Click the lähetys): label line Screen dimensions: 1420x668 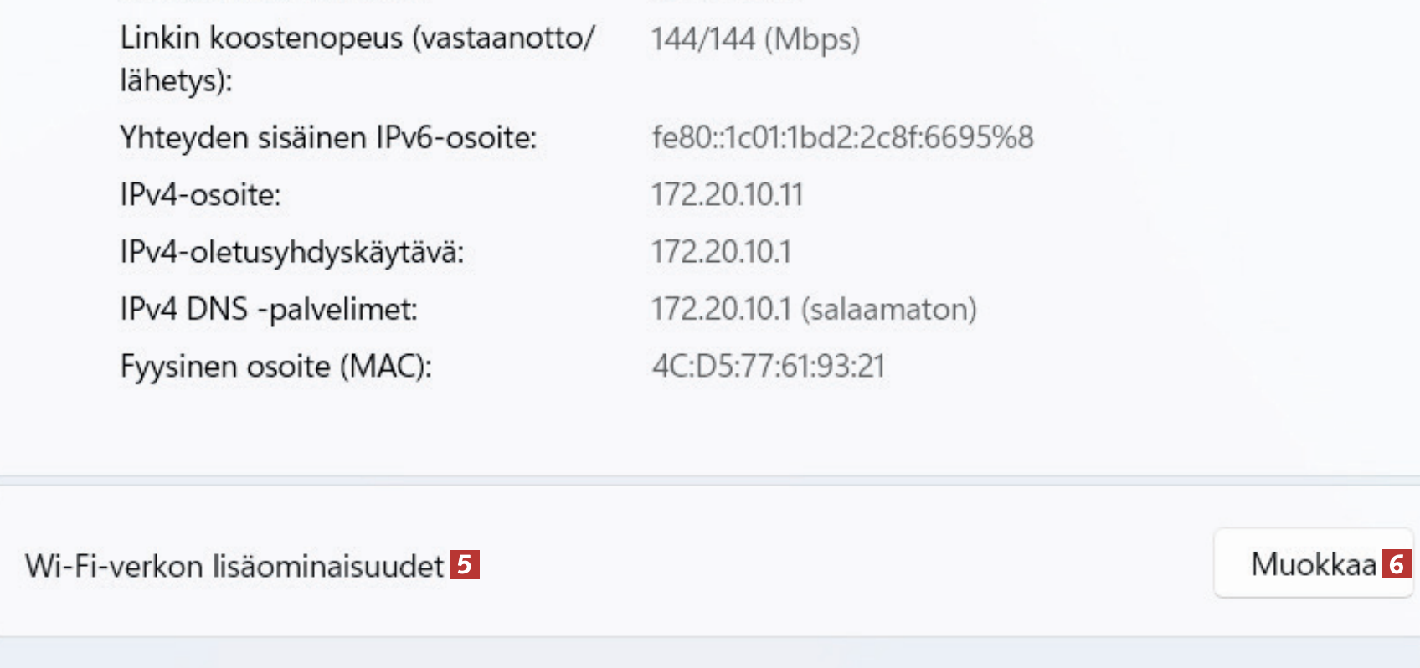[x=176, y=81]
